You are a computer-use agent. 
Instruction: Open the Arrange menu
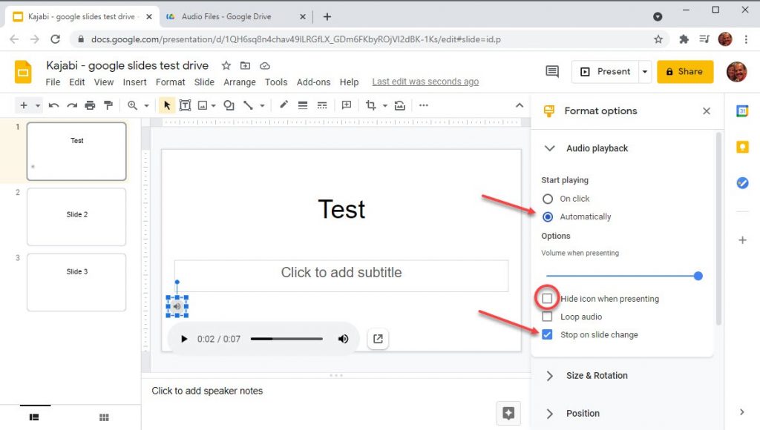pos(240,82)
